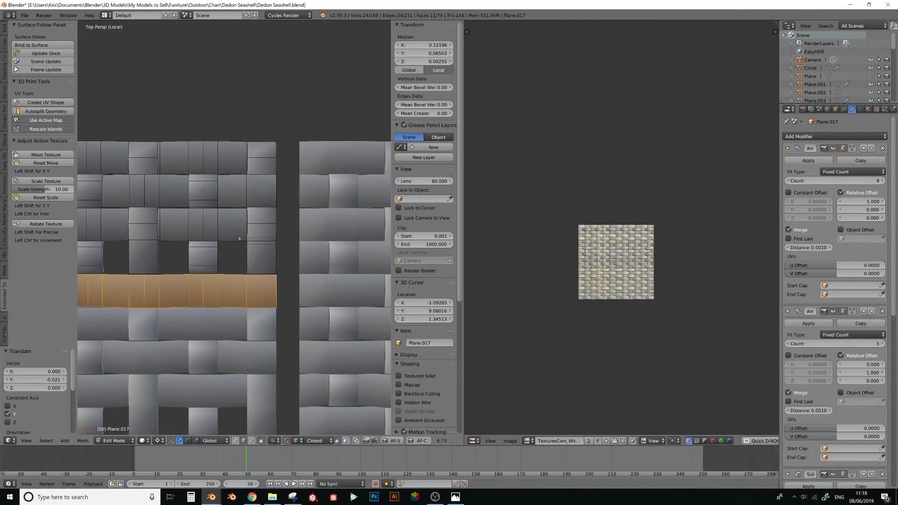Open the Render properties tab camera icon
The image size is (898, 505).
click(803, 109)
